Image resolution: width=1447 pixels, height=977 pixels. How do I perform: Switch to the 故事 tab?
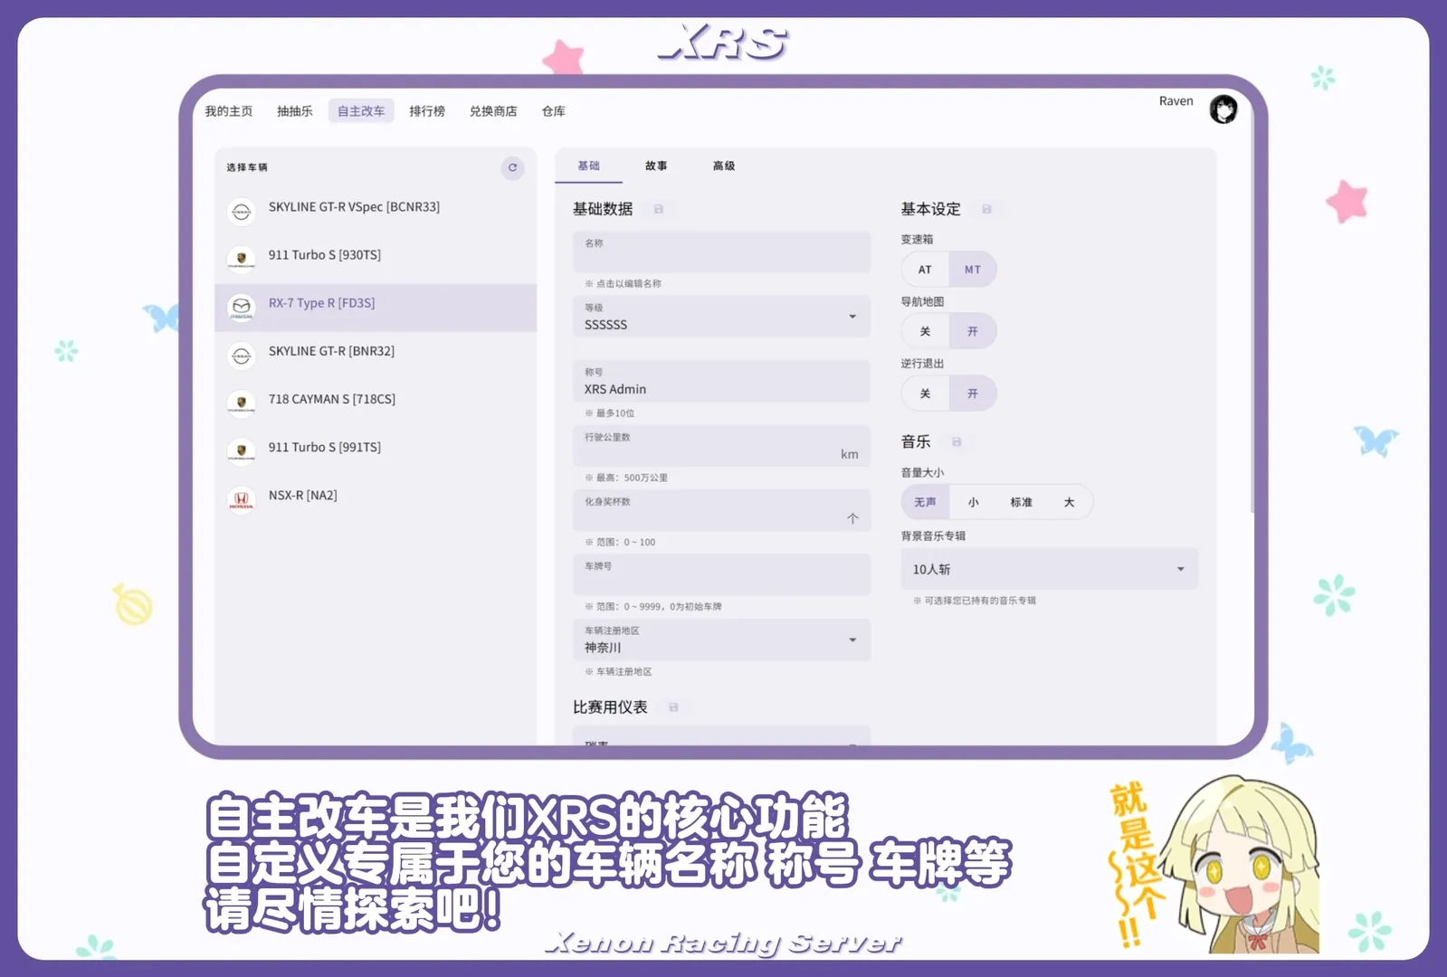pos(656,166)
